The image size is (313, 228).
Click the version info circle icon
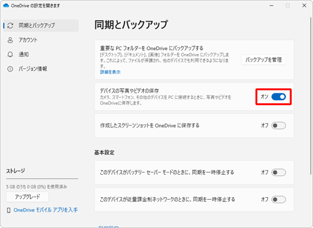[10, 69]
